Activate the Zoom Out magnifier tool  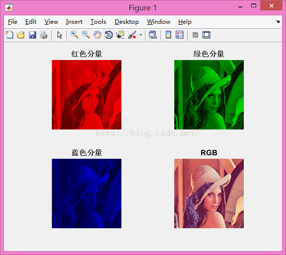tap(86, 35)
